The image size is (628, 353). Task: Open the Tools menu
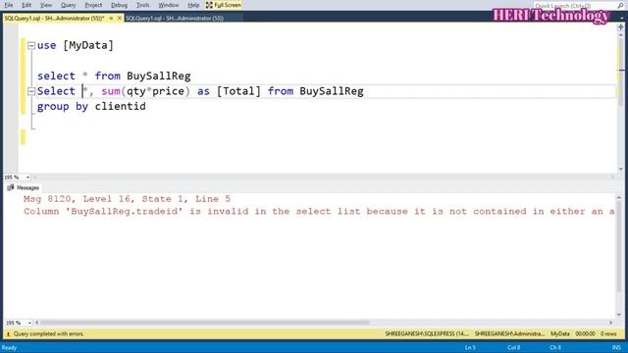point(143,5)
